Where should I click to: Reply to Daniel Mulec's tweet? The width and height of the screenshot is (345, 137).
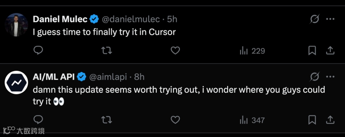click(x=38, y=51)
